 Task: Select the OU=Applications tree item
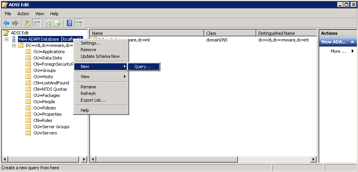coord(49,52)
